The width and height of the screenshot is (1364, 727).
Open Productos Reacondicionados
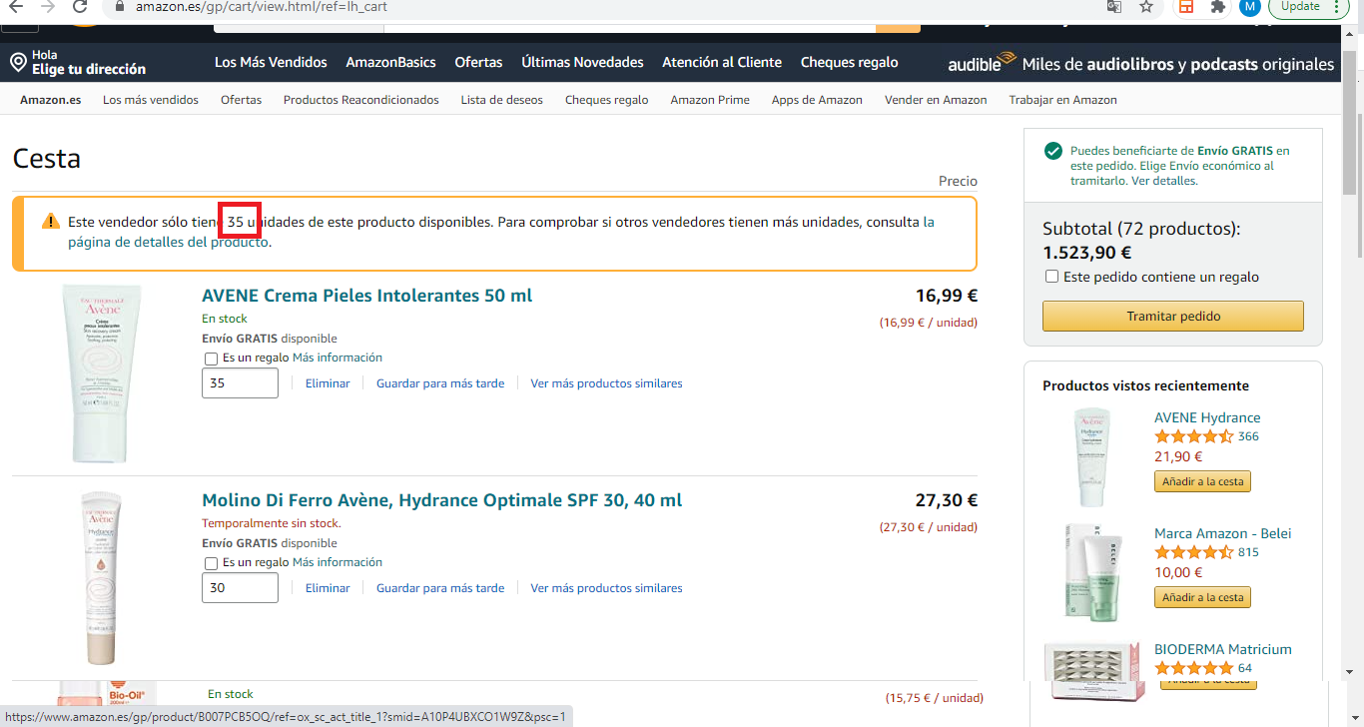pyautogui.click(x=360, y=100)
